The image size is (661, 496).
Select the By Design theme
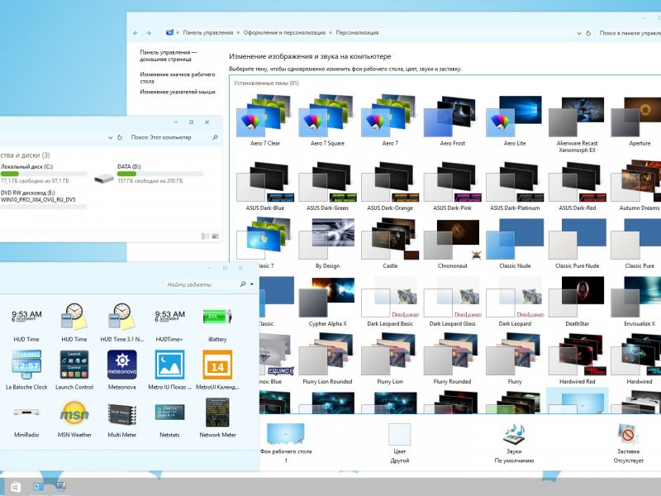point(327,243)
